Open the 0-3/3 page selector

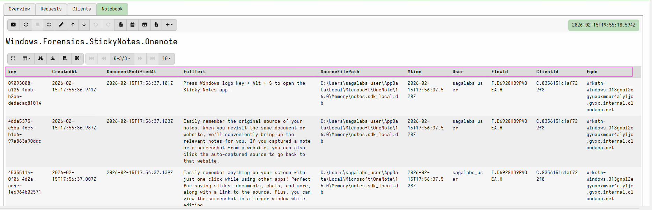click(122, 59)
